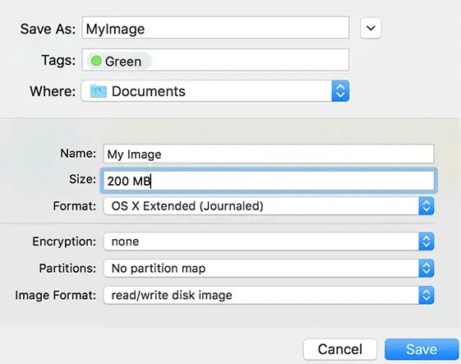Open the read/write disk image menu
This screenshot has height=364, width=461.
coord(269,295)
